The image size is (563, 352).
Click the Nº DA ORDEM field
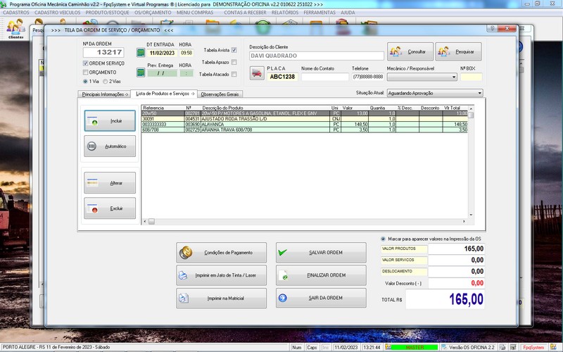pos(103,52)
